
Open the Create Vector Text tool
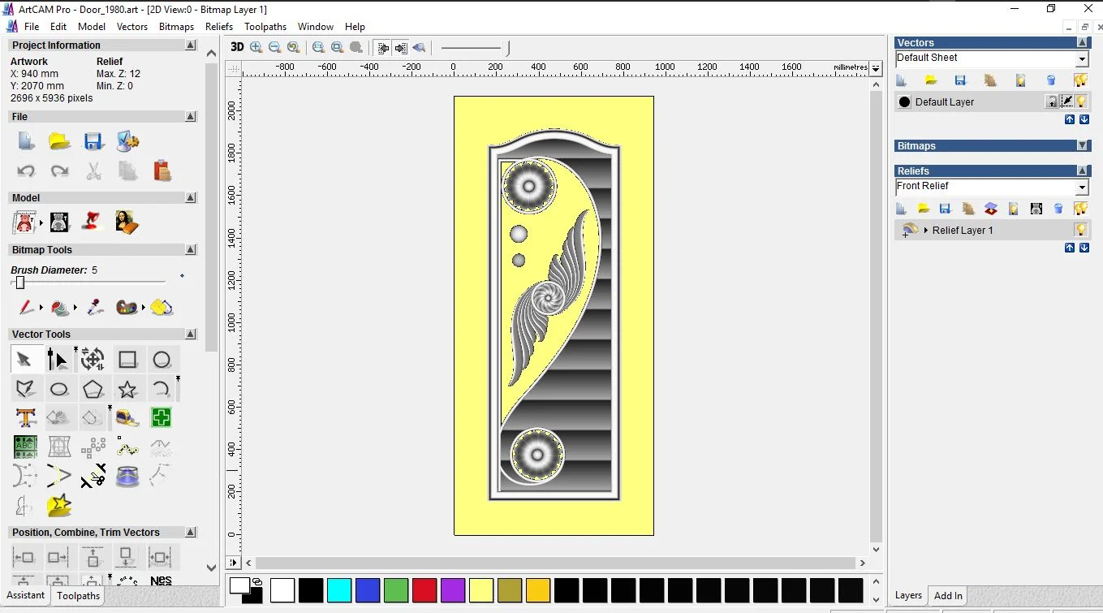coord(25,417)
